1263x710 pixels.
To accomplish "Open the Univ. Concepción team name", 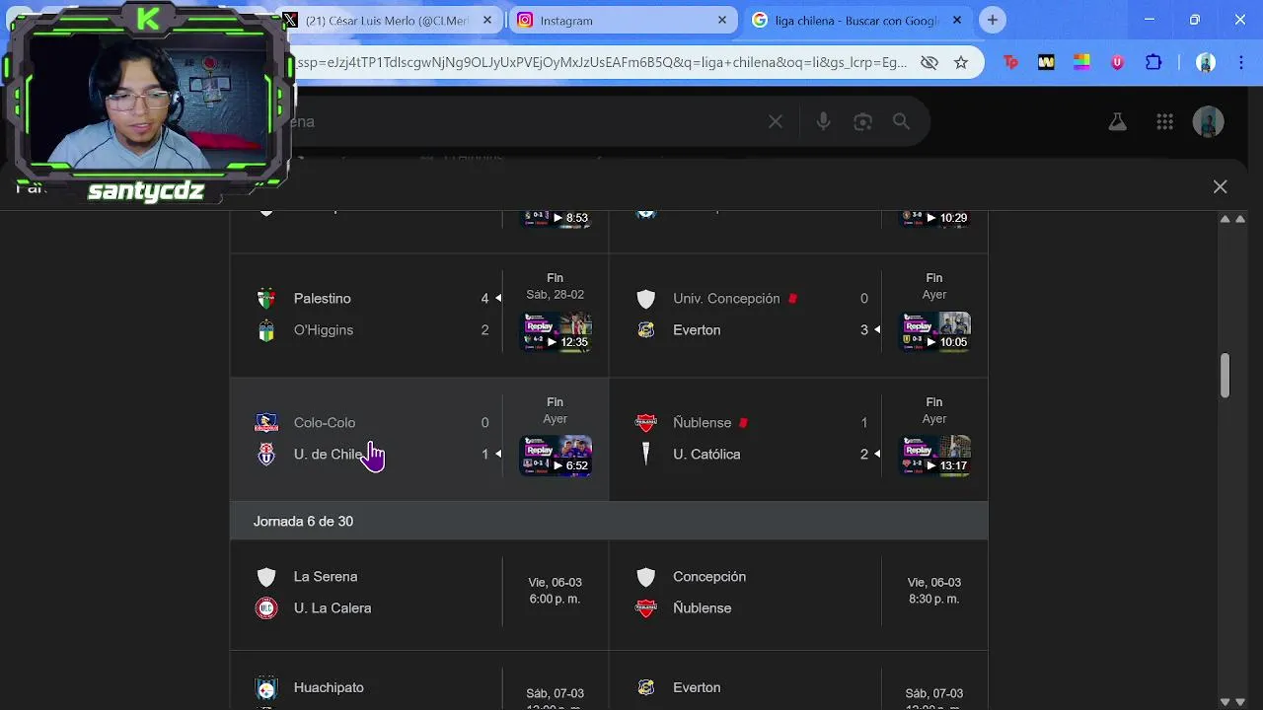I will point(726,298).
